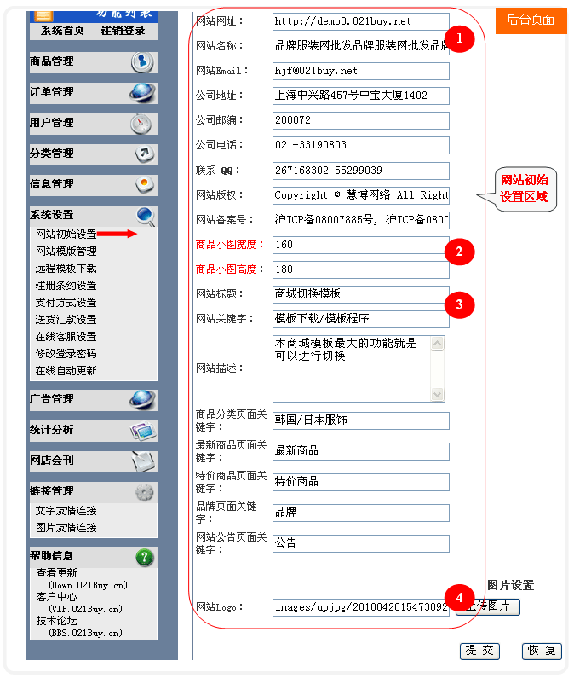Click the 网站版权 input field
574x678 pixels.
tap(361, 195)
